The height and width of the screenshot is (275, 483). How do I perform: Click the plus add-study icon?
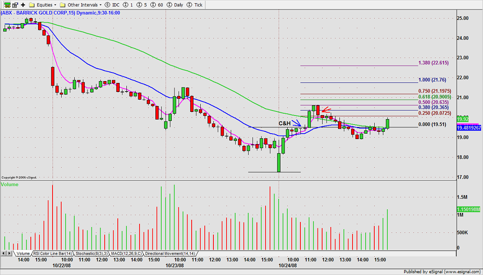click(23, 5)
